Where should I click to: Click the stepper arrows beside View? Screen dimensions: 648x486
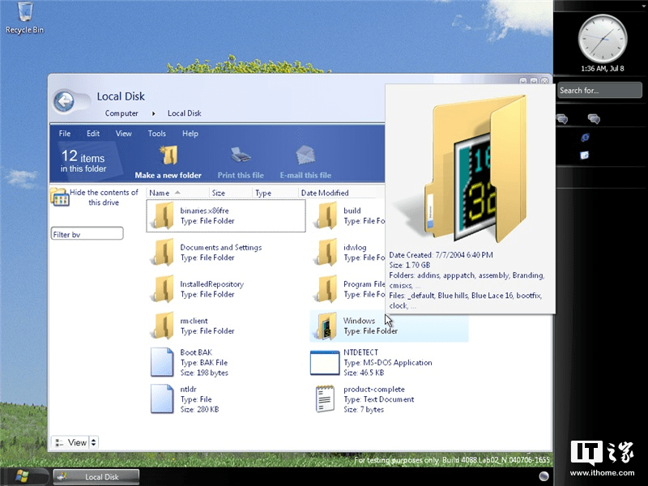coord(93,442)
